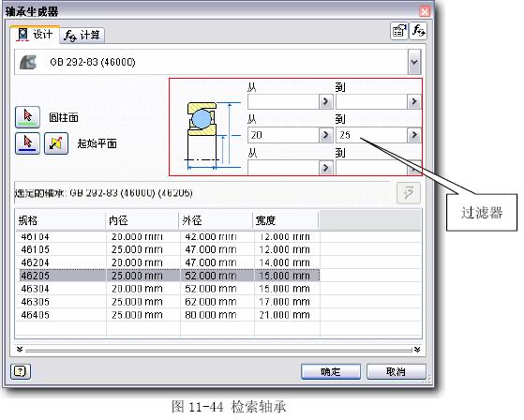
Task: Switch to the 计算 tab
Action: click(x=82, y=35)
